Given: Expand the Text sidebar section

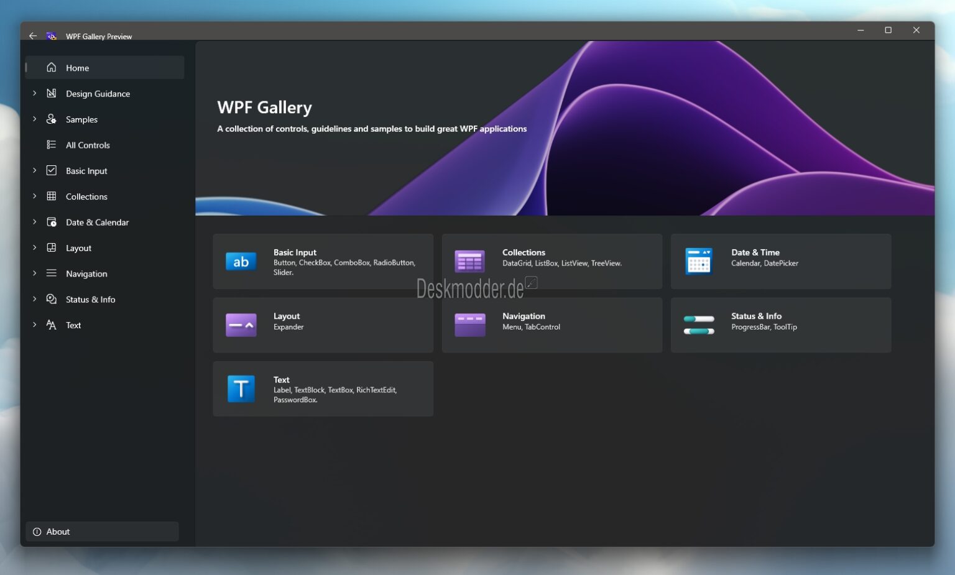Looking at the screenshot, I should pyautogui.click(x=34, y=324).
